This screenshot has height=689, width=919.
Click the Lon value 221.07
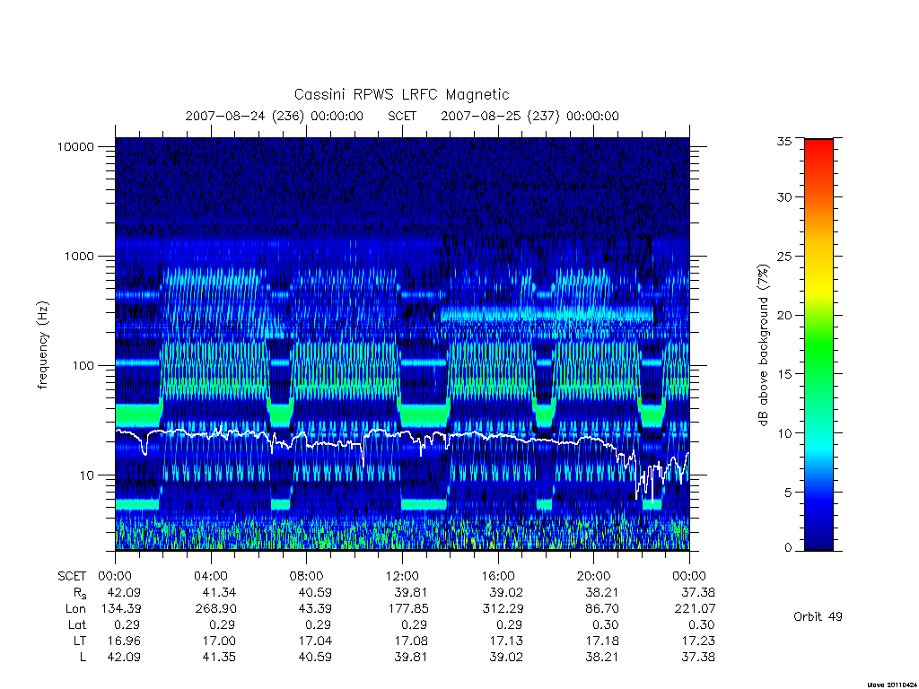pos(695,609)
